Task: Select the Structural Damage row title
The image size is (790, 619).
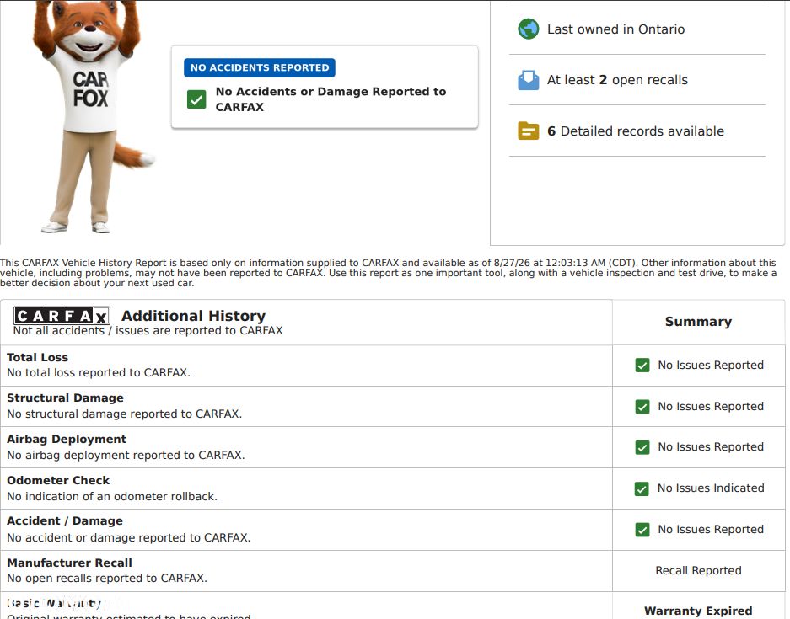Action: click(65, 398)
